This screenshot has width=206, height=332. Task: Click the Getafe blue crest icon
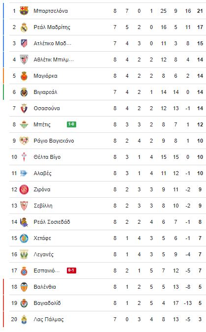coord(24,238)
